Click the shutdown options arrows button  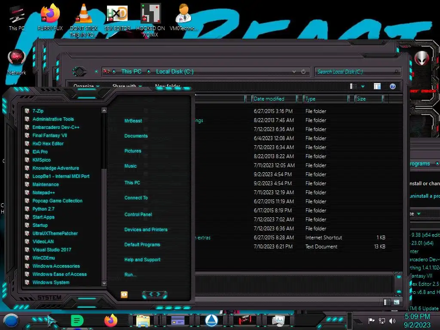155,294
